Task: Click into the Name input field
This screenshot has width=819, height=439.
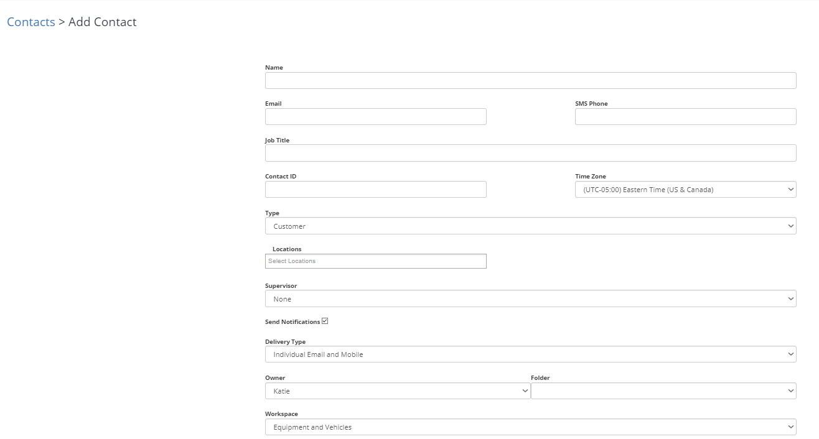Action: [531, 80]
